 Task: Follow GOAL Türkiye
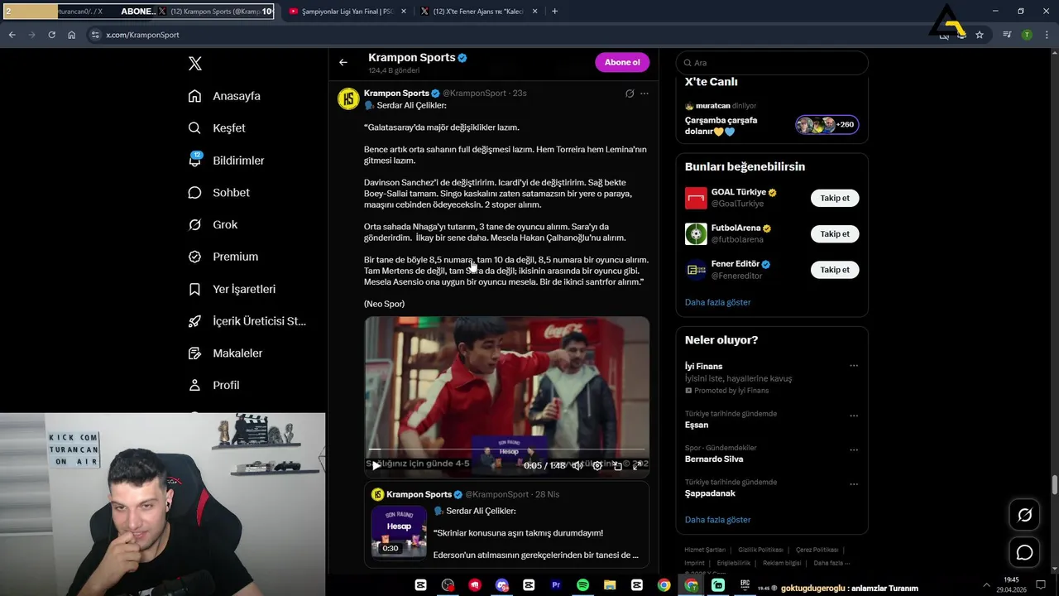click(x=835, y=198)
